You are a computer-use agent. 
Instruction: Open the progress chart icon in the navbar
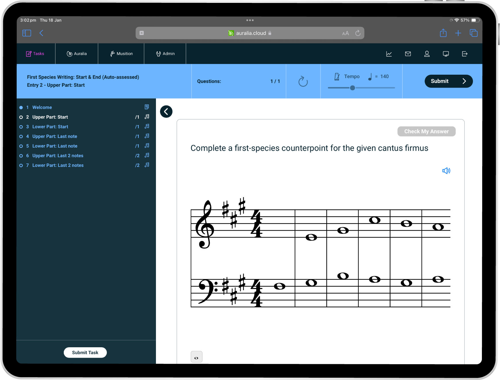[389, 54]
